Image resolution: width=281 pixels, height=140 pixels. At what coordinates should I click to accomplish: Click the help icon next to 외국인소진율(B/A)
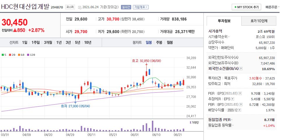tap(241, 69)
